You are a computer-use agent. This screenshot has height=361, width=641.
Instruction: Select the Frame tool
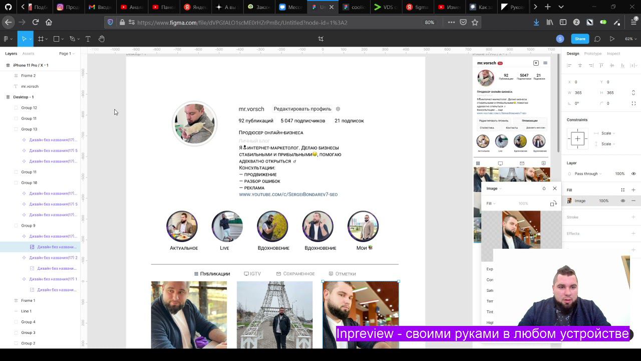tap(41, 39)
